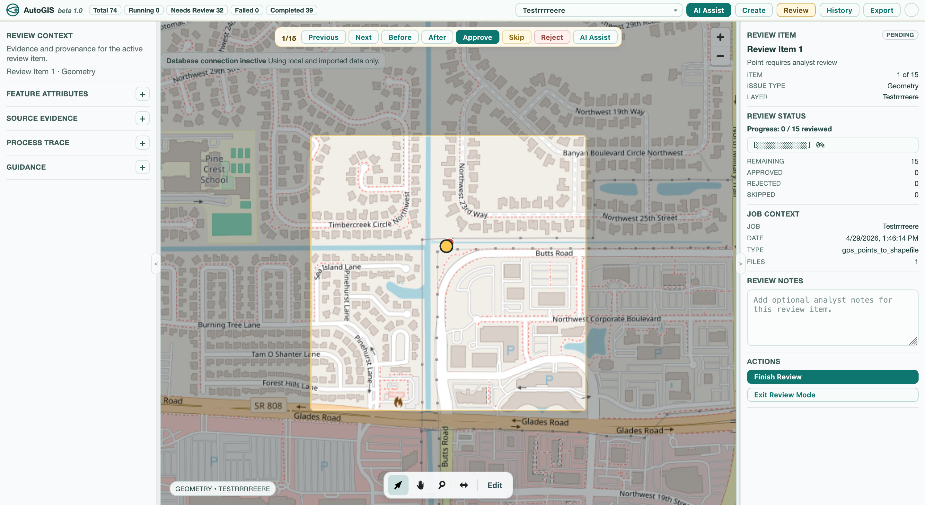Select the arrow pointer tool
This screenshot has width=925, height=505.
coord(398,485)
